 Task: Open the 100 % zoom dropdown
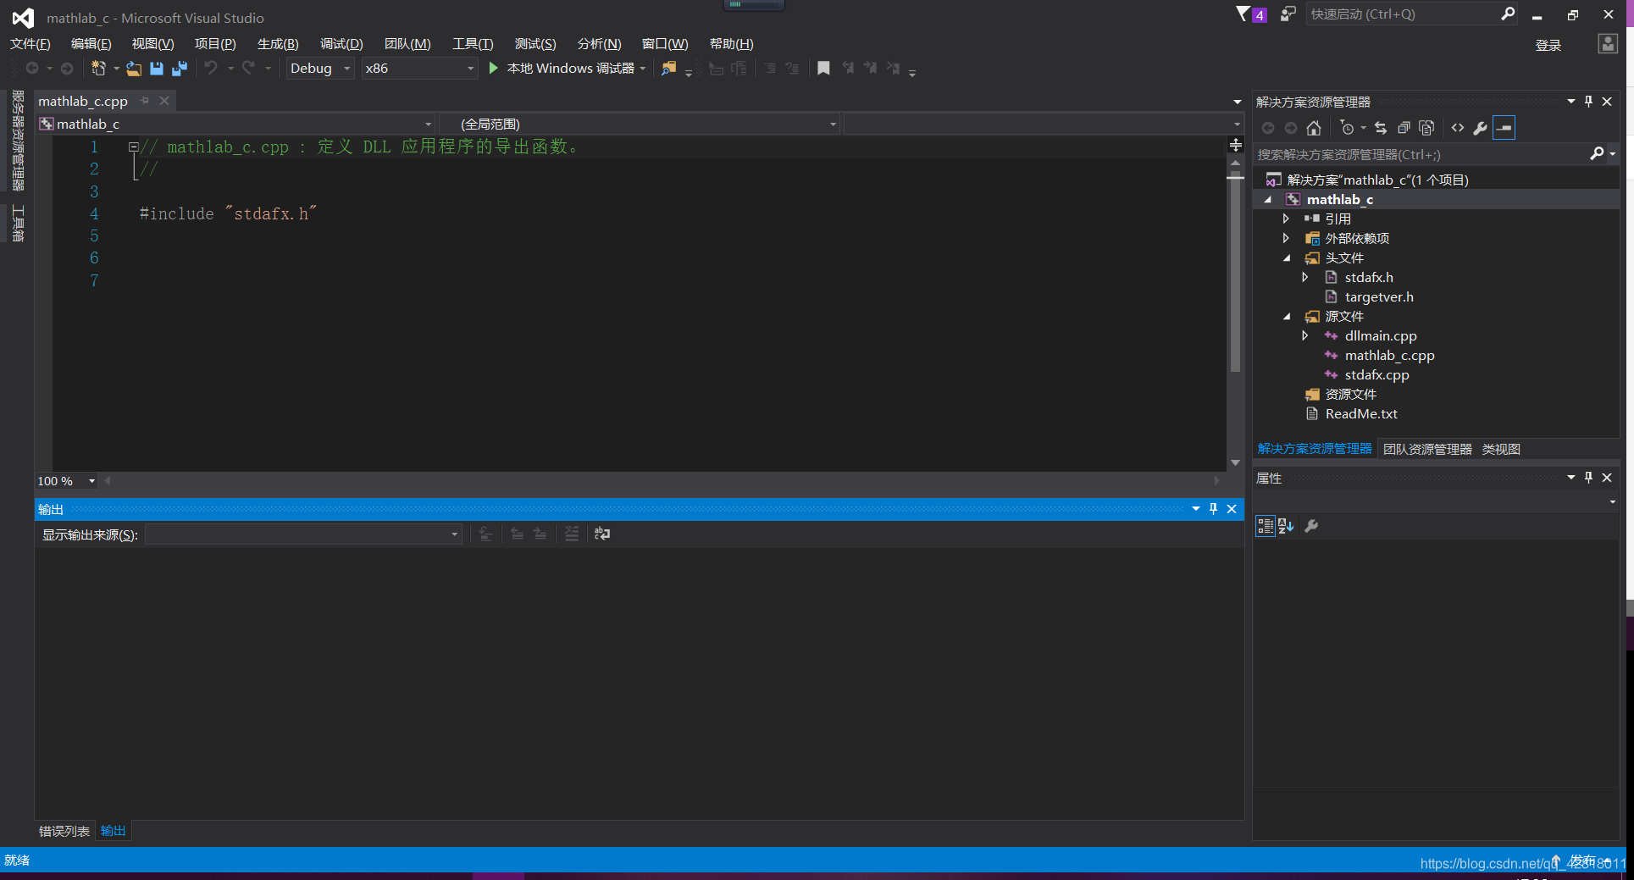click(x=66, y=481)
